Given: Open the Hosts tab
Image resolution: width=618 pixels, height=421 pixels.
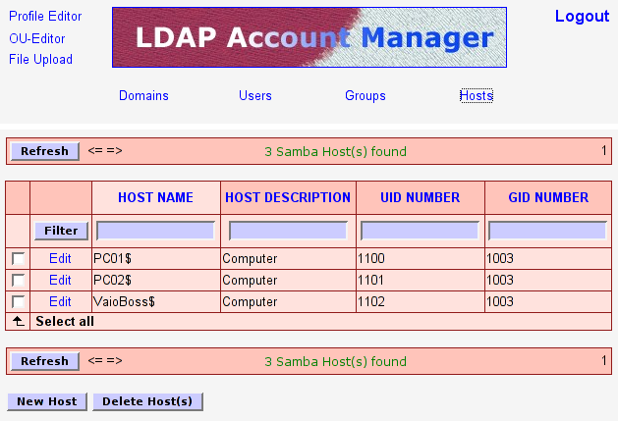Looking at the screenshot, I should click(477, 96).
